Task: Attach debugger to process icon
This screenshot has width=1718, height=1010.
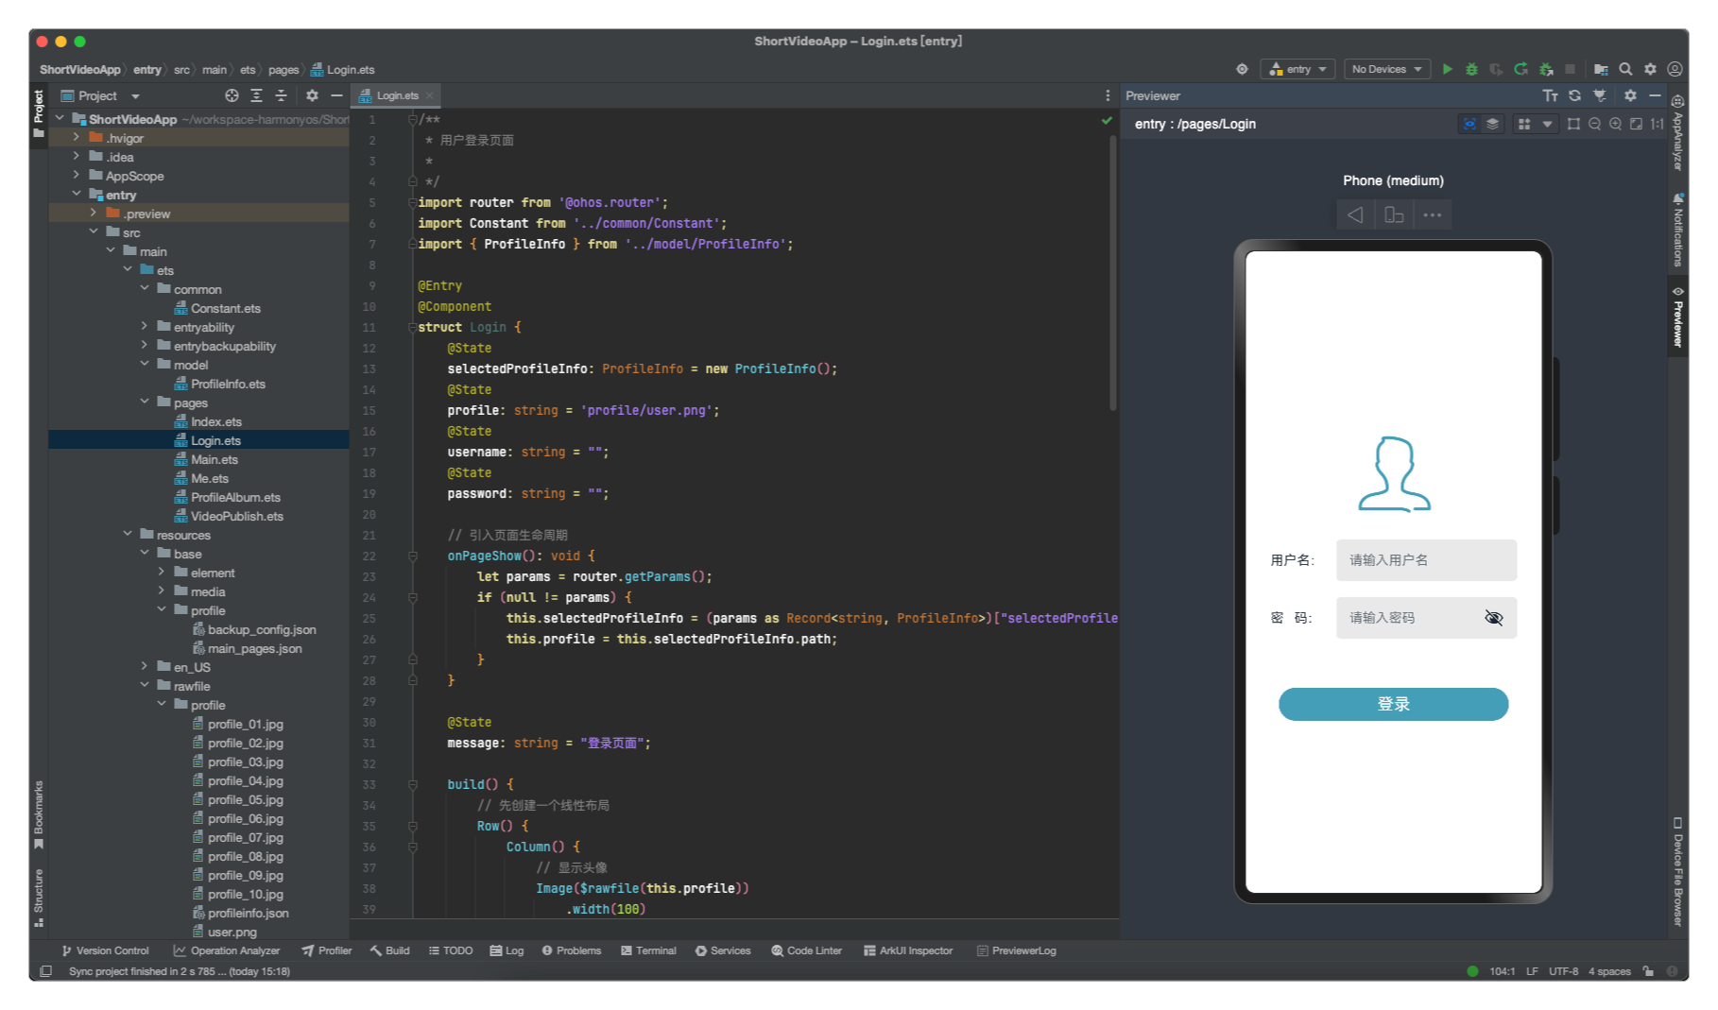Action: pyautogui.click(x=1546, y=69)
